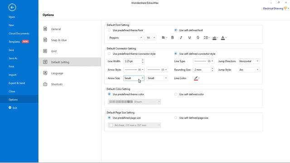Click the Line Width value field

tap(132, 61)
